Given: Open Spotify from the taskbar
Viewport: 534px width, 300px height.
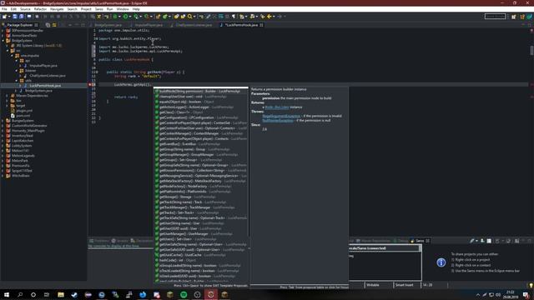Looking at the screenshot, I should coord(184,294).
